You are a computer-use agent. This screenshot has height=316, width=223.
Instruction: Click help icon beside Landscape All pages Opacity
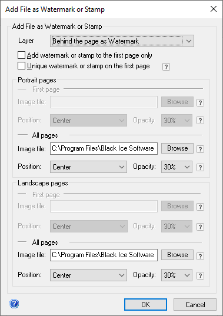(200, 275)
